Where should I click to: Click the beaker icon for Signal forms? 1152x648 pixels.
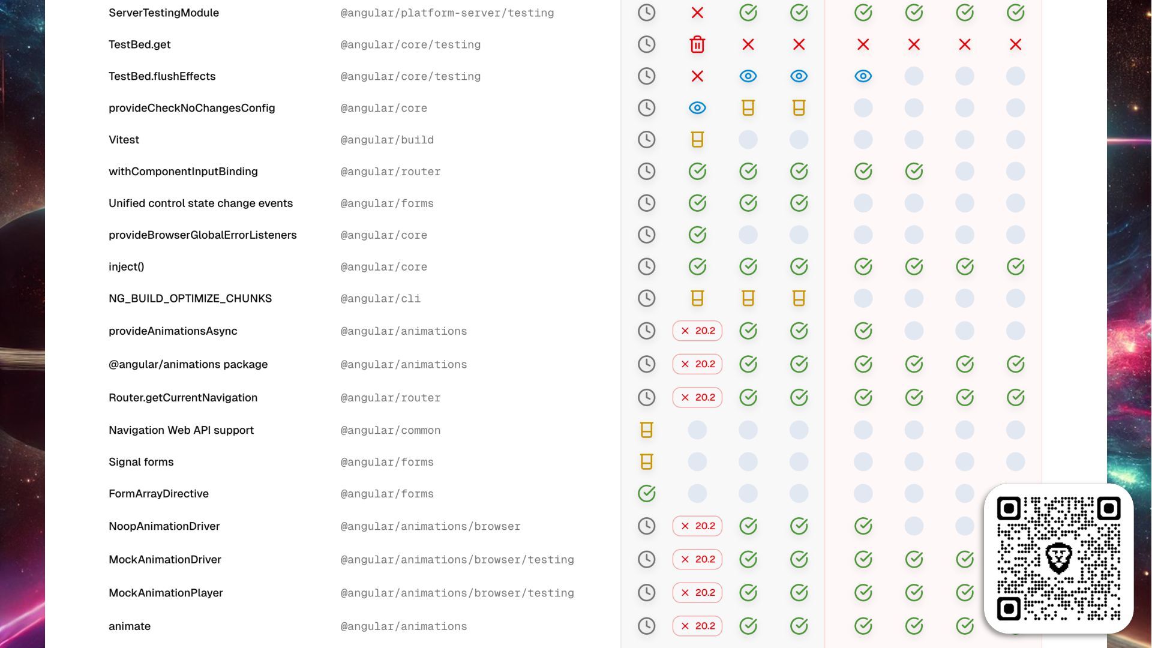[x=646, y=461]
